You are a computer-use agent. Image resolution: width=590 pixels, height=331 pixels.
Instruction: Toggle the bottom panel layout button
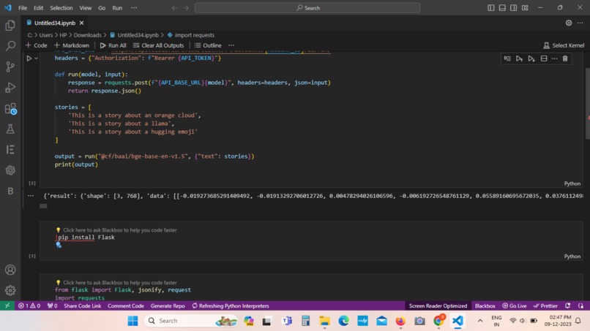point(502,8)
